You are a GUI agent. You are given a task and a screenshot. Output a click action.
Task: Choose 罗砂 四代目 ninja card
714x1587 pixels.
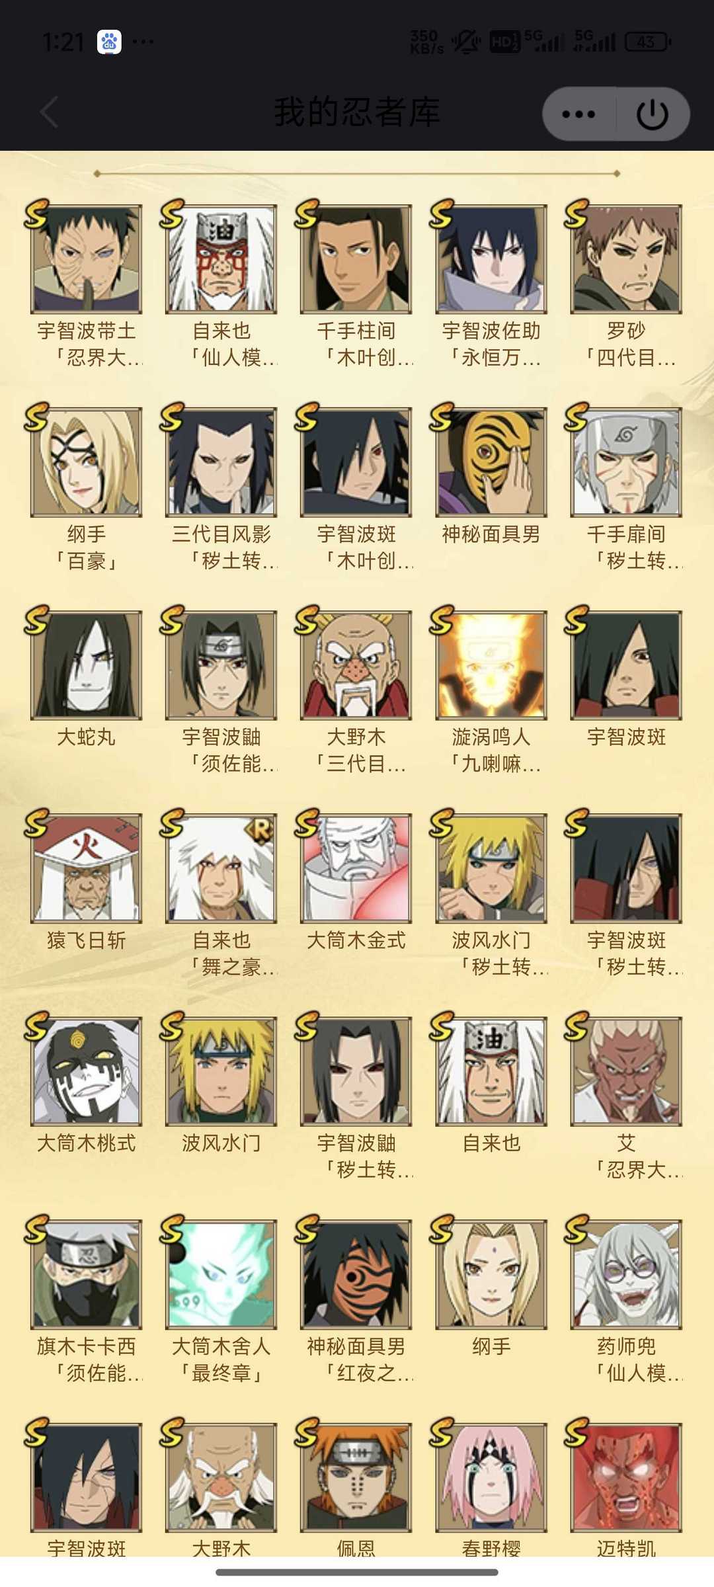tap(626, 259)
